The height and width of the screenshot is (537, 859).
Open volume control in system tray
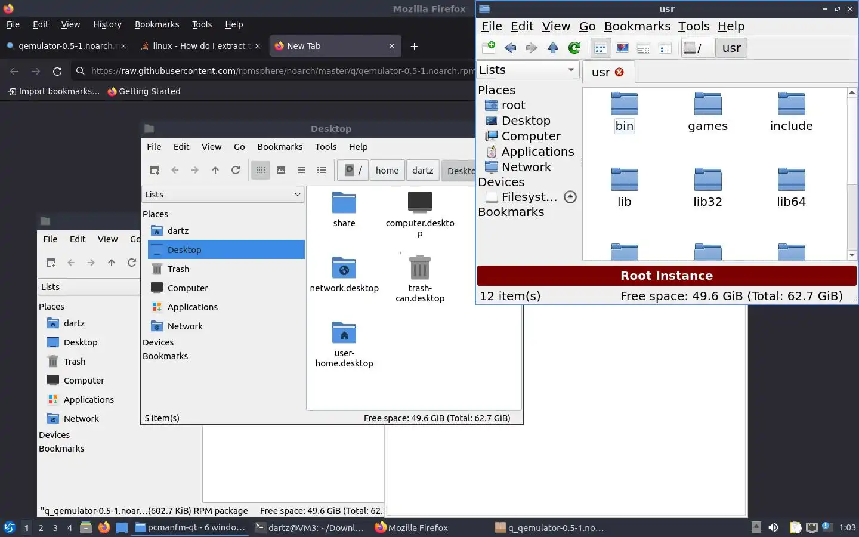[773, 527]
